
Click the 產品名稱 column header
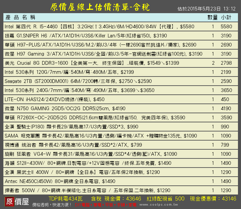coord(20,17)
